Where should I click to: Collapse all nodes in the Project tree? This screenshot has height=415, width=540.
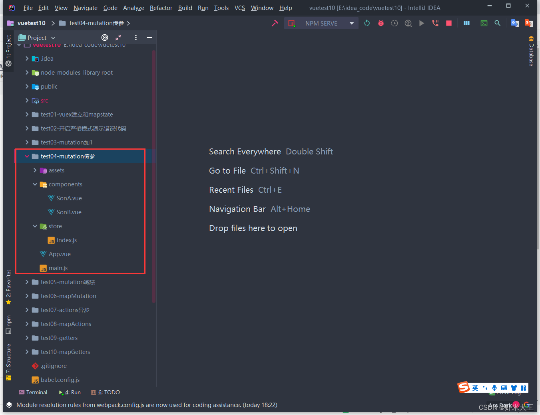(x=118, y=38)
